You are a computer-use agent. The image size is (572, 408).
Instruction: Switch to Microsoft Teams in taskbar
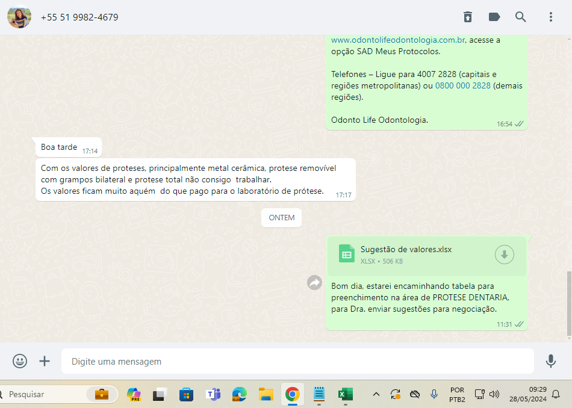point(213,394)
